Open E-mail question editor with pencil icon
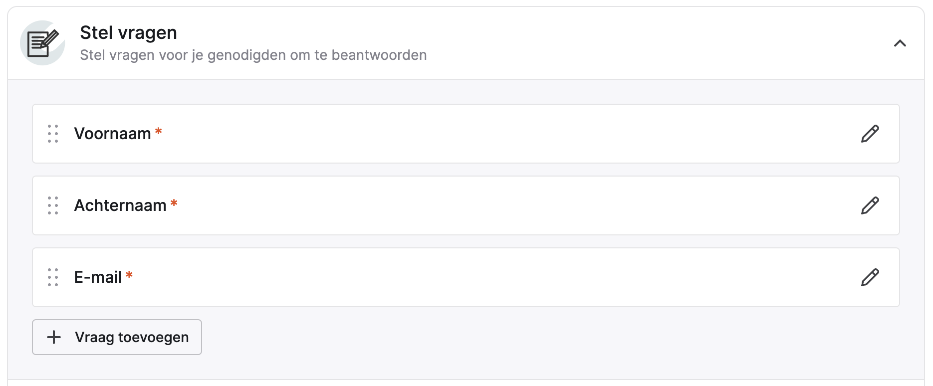Screen dimensions: 933x386 tap(870, 277)
